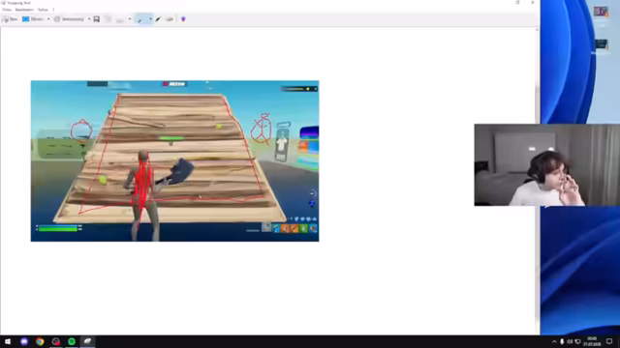Click the captured game screenshot image
The width and height of the screenshot is (620, 348).
pyautogui.click(x=174, y=161)
